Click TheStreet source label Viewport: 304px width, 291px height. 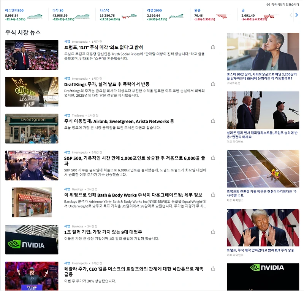[78, 115]
